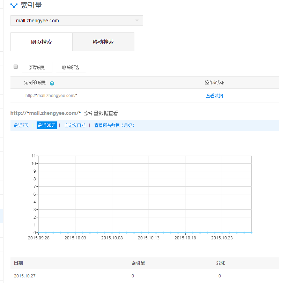
Task: Switch to the 网页搜索 tab
Action: (x=42, y=42)
